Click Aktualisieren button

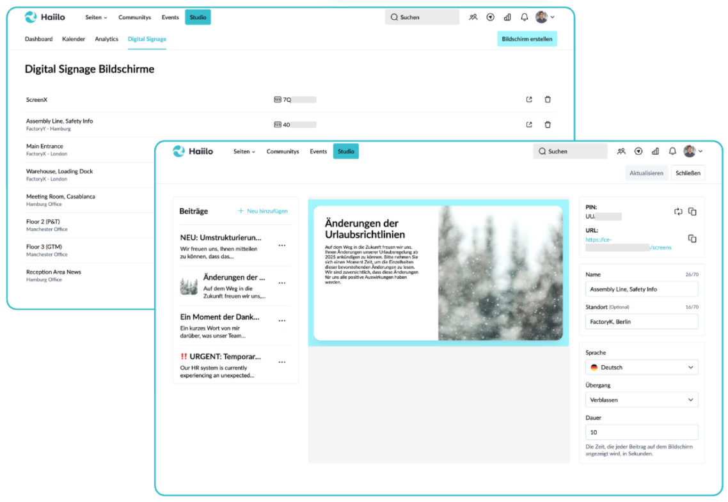click(x=646, y=173)
